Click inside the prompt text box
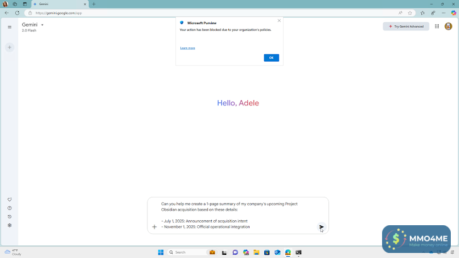The width and height of the screenshot is (459, 258). click(238, 215)
